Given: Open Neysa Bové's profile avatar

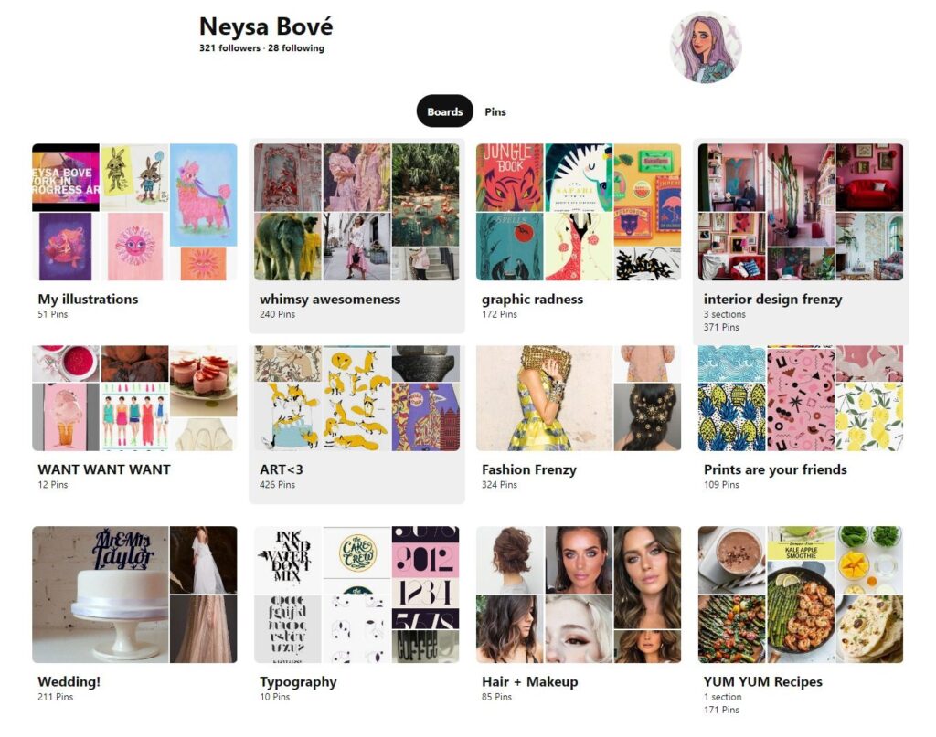Looking at the screenshot, I should coord(706,47).
